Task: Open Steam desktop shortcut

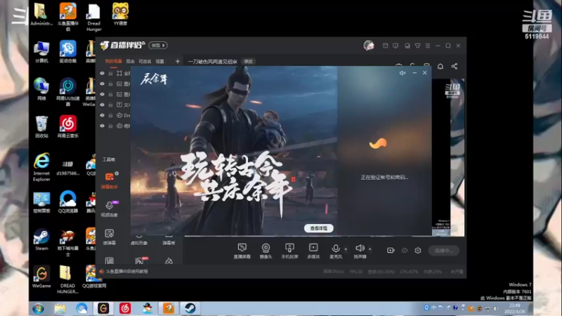Action: (41, 239)
